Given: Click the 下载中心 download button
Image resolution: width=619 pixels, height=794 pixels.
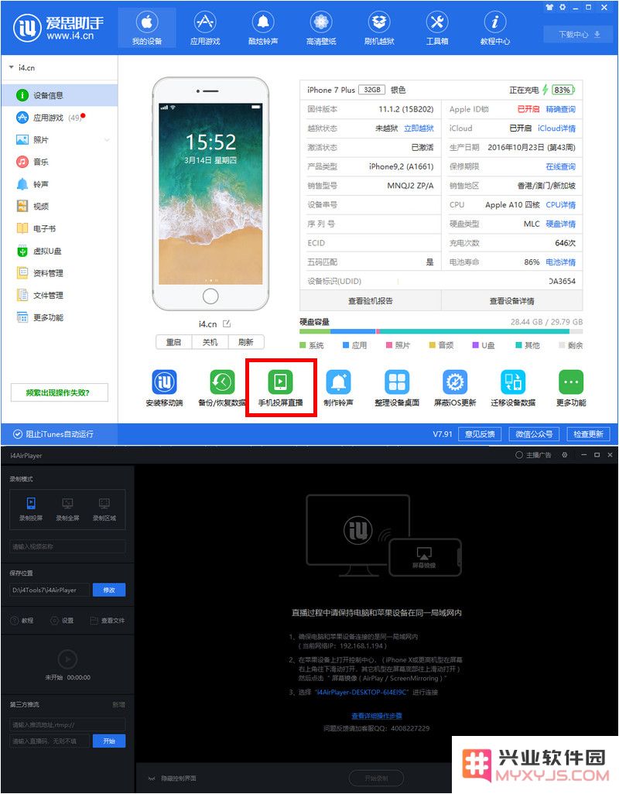Looking at the screenshot, I should 579,34.
